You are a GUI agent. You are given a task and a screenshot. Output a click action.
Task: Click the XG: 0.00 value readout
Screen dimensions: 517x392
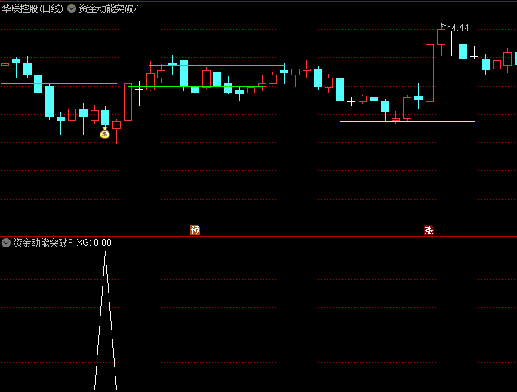tap(94, 243)
